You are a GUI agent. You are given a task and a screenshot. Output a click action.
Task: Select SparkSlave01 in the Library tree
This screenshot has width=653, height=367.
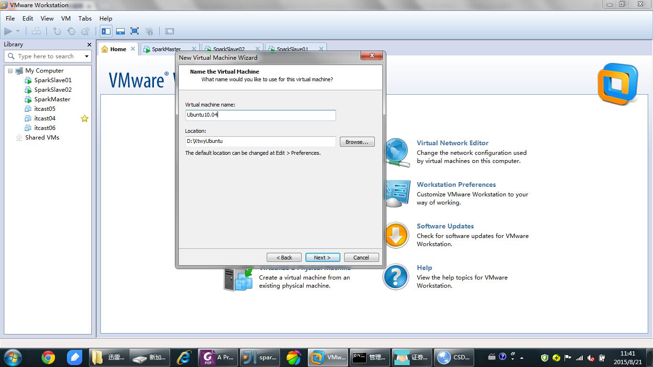[53, 80]
